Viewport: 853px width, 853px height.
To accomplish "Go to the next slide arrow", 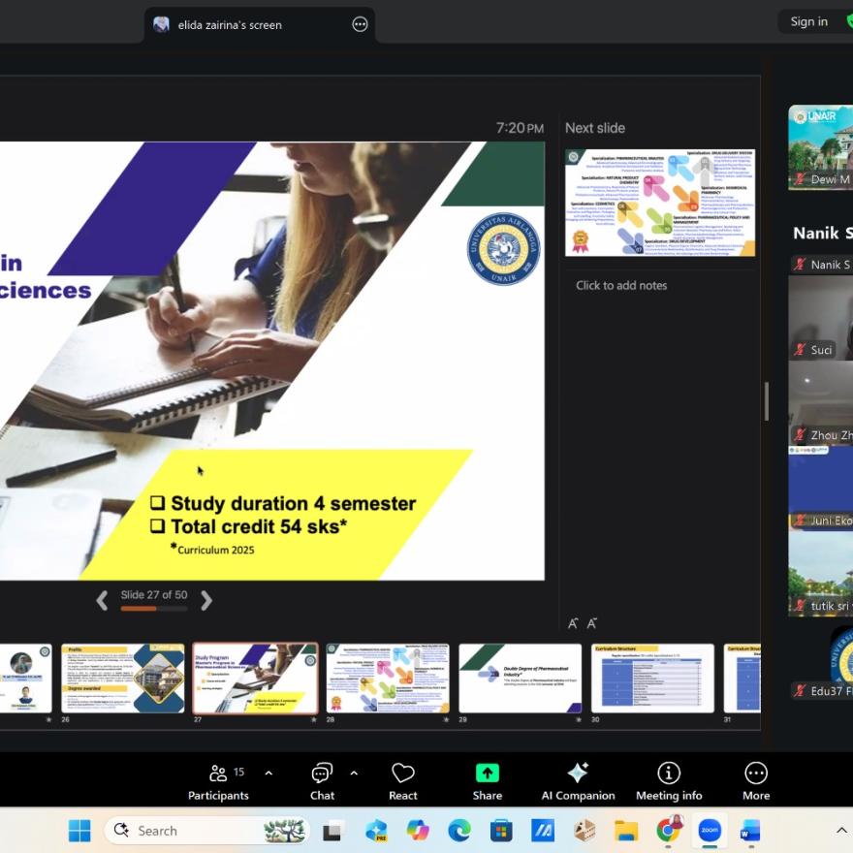I will tap(205, 601).
